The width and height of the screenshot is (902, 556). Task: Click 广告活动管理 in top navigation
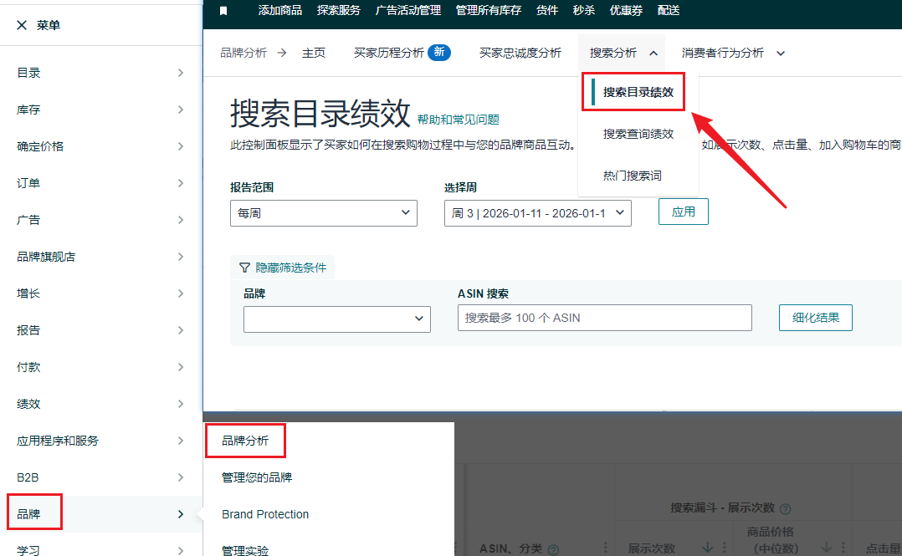407,10
